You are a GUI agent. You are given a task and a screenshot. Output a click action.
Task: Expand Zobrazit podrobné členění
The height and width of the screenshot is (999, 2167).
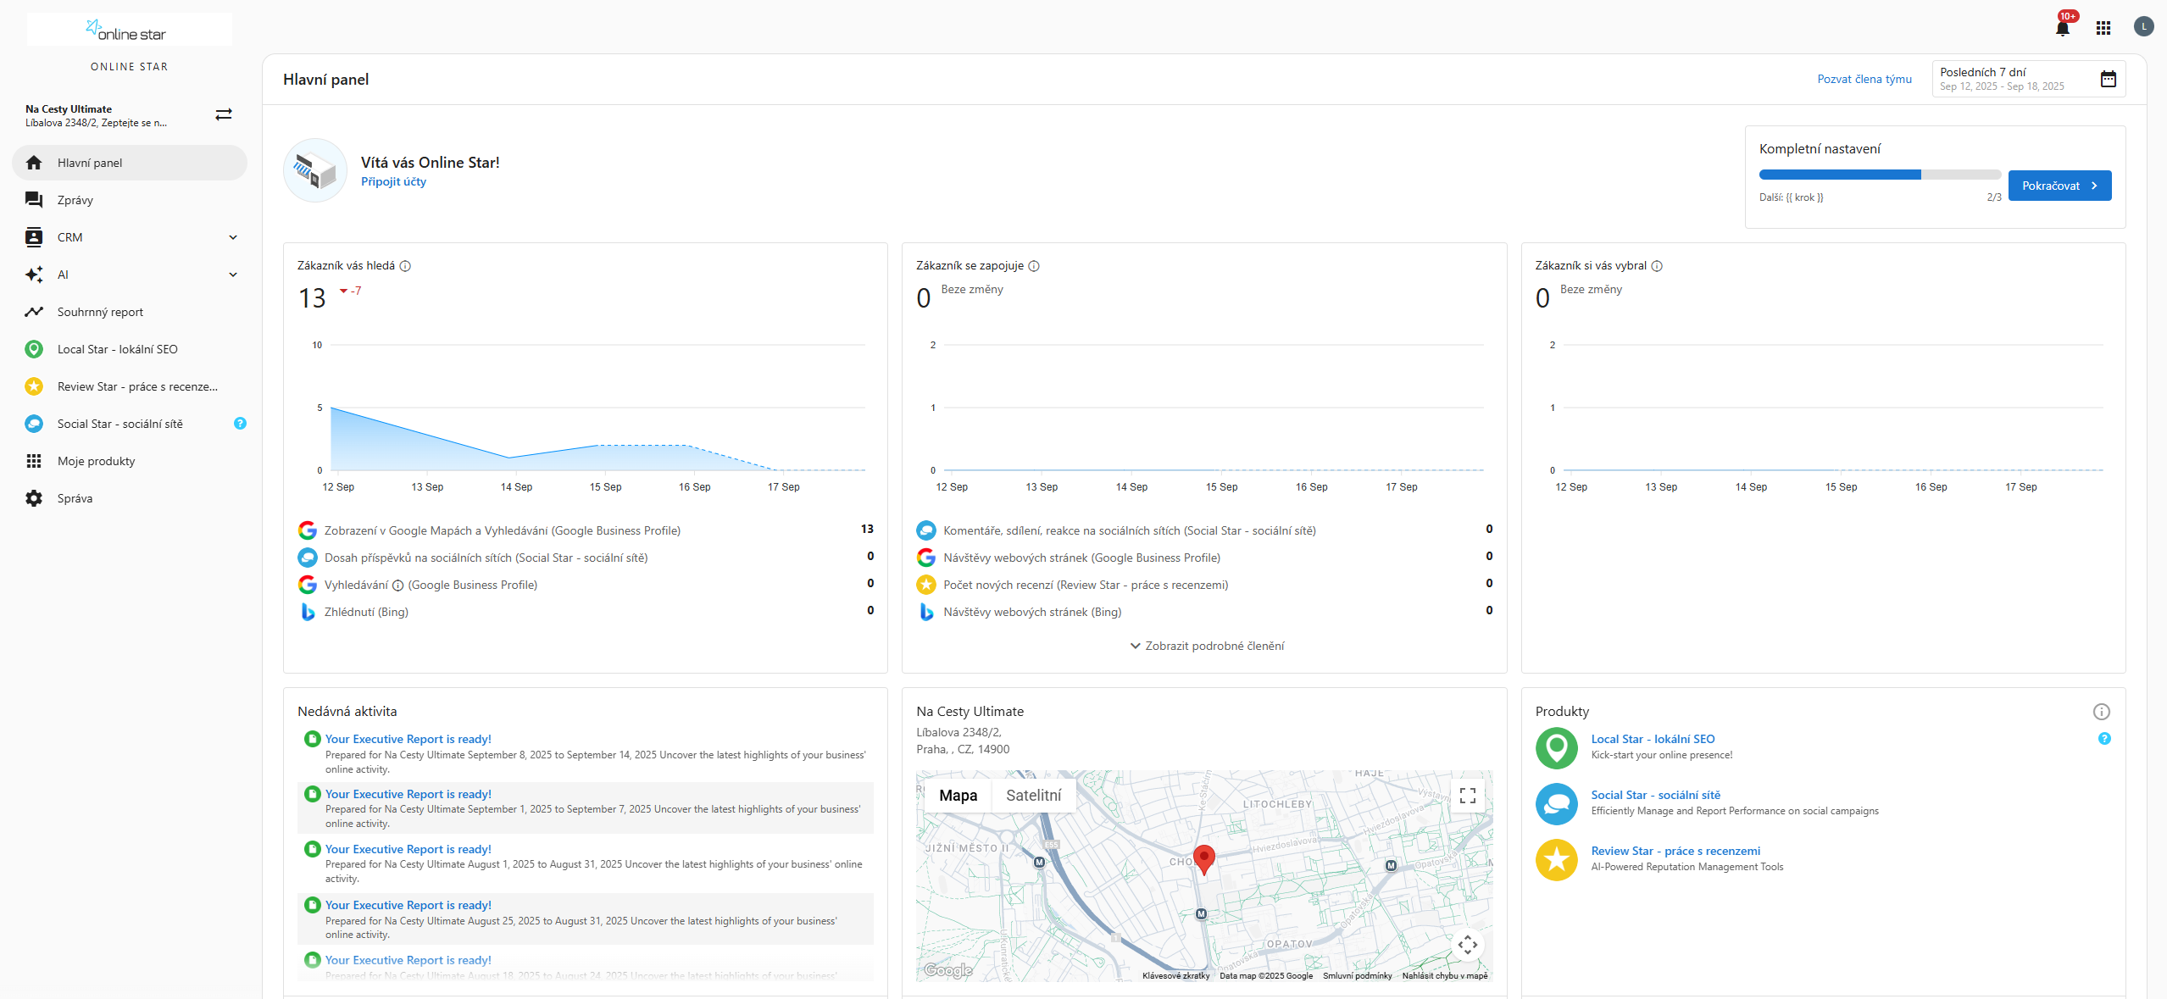(1207, 646)
